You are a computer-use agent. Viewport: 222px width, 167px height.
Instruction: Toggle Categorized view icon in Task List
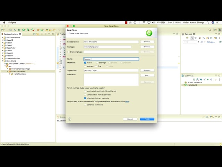pos(192,38)
